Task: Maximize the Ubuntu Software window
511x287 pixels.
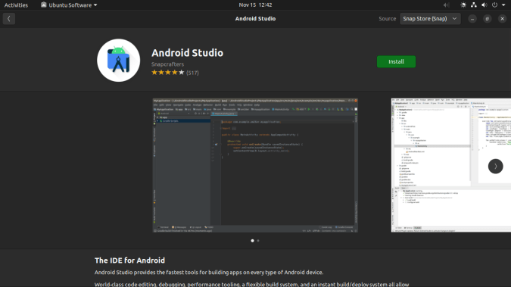Action: pos(488,19)
